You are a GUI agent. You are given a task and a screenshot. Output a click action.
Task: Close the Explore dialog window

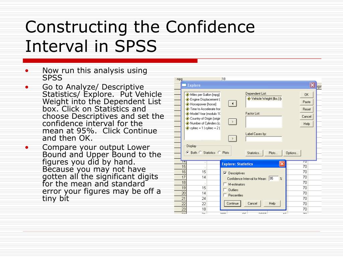pyautogui.click(x=313, y=85)
